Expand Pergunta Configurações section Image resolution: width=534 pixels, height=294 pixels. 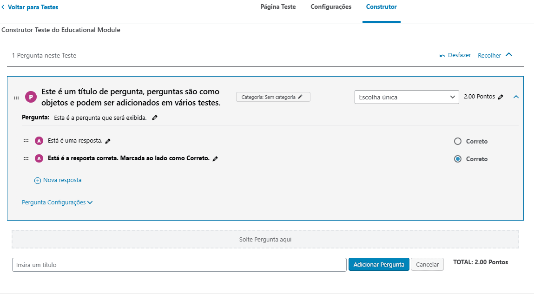[x=57, y=203]
